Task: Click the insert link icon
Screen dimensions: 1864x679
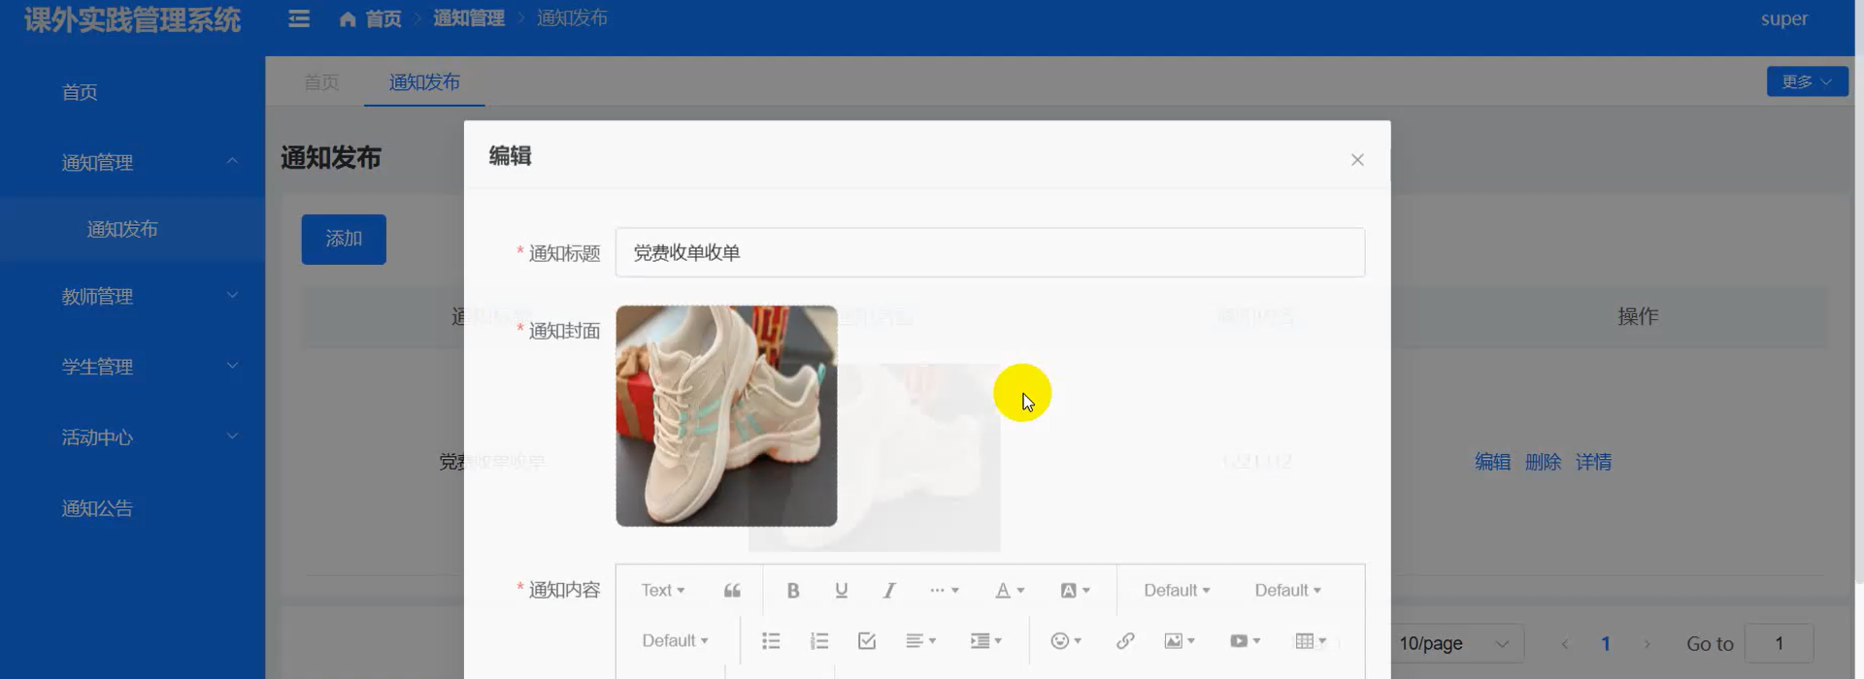Action: point(1125,640)
